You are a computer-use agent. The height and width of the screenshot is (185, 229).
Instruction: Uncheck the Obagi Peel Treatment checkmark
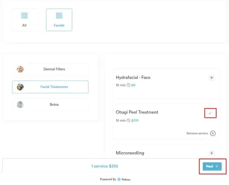[x=210, y=113]
